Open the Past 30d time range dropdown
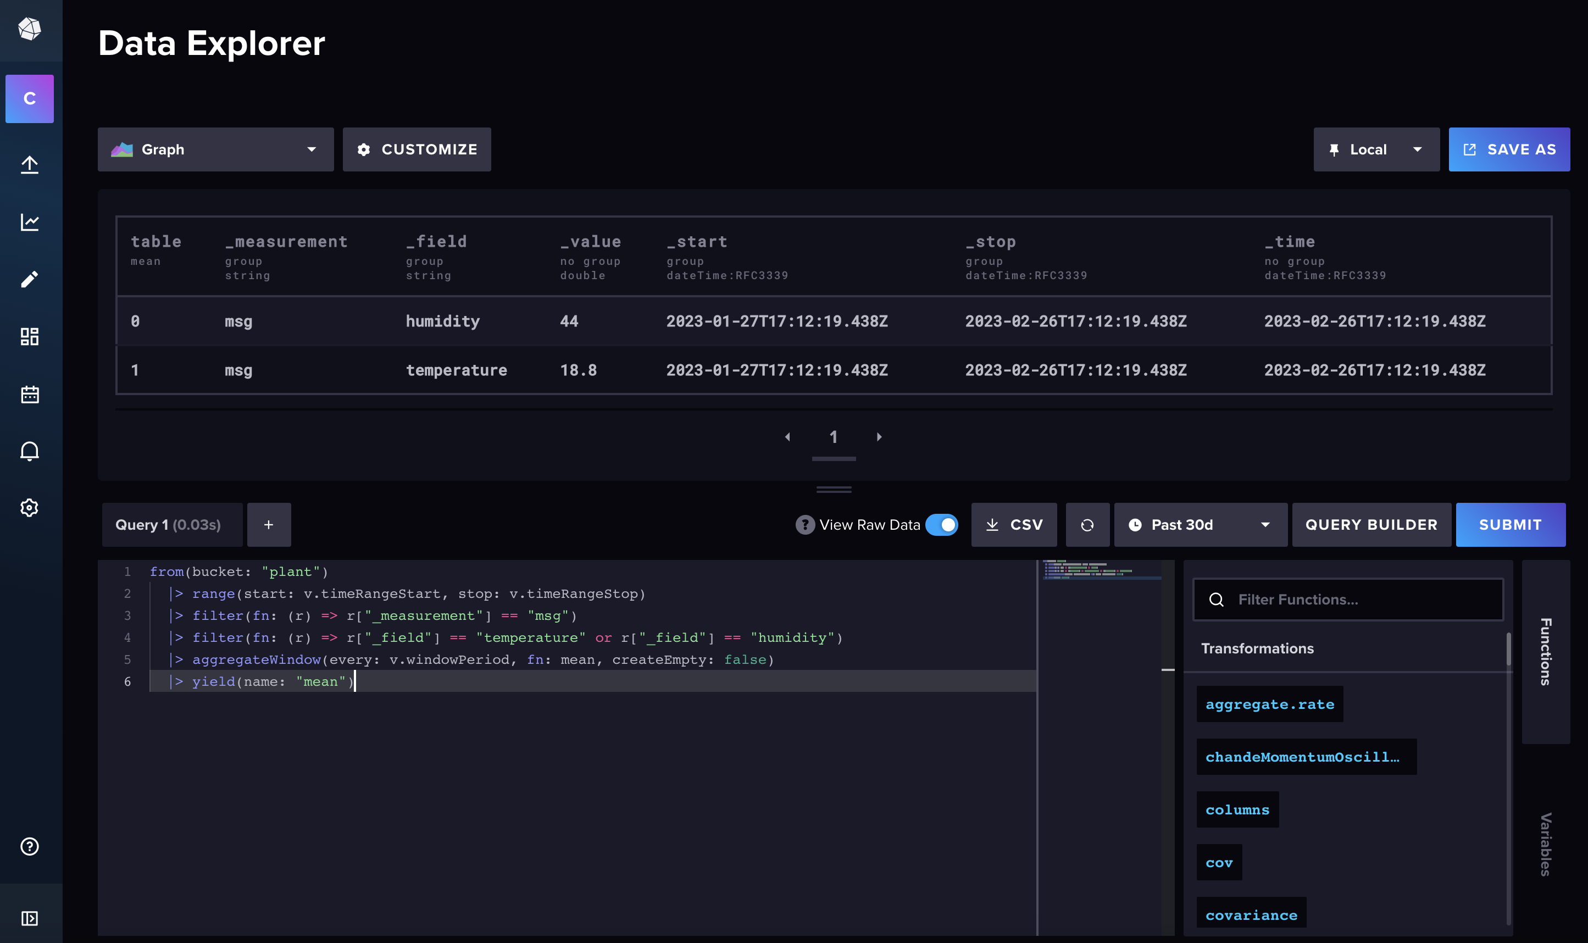This screenshot has width=1588, height=943. point(1201,524)
